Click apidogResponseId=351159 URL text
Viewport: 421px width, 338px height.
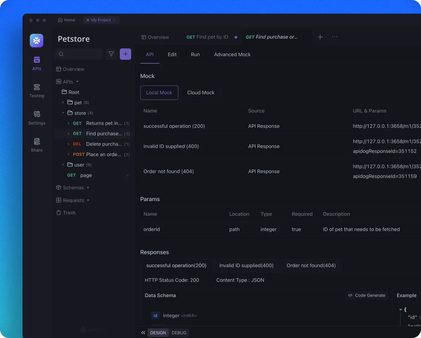pos(385,176)
